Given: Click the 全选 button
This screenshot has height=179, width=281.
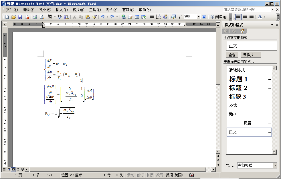Looking at the screenshot, I should [232, 55].
